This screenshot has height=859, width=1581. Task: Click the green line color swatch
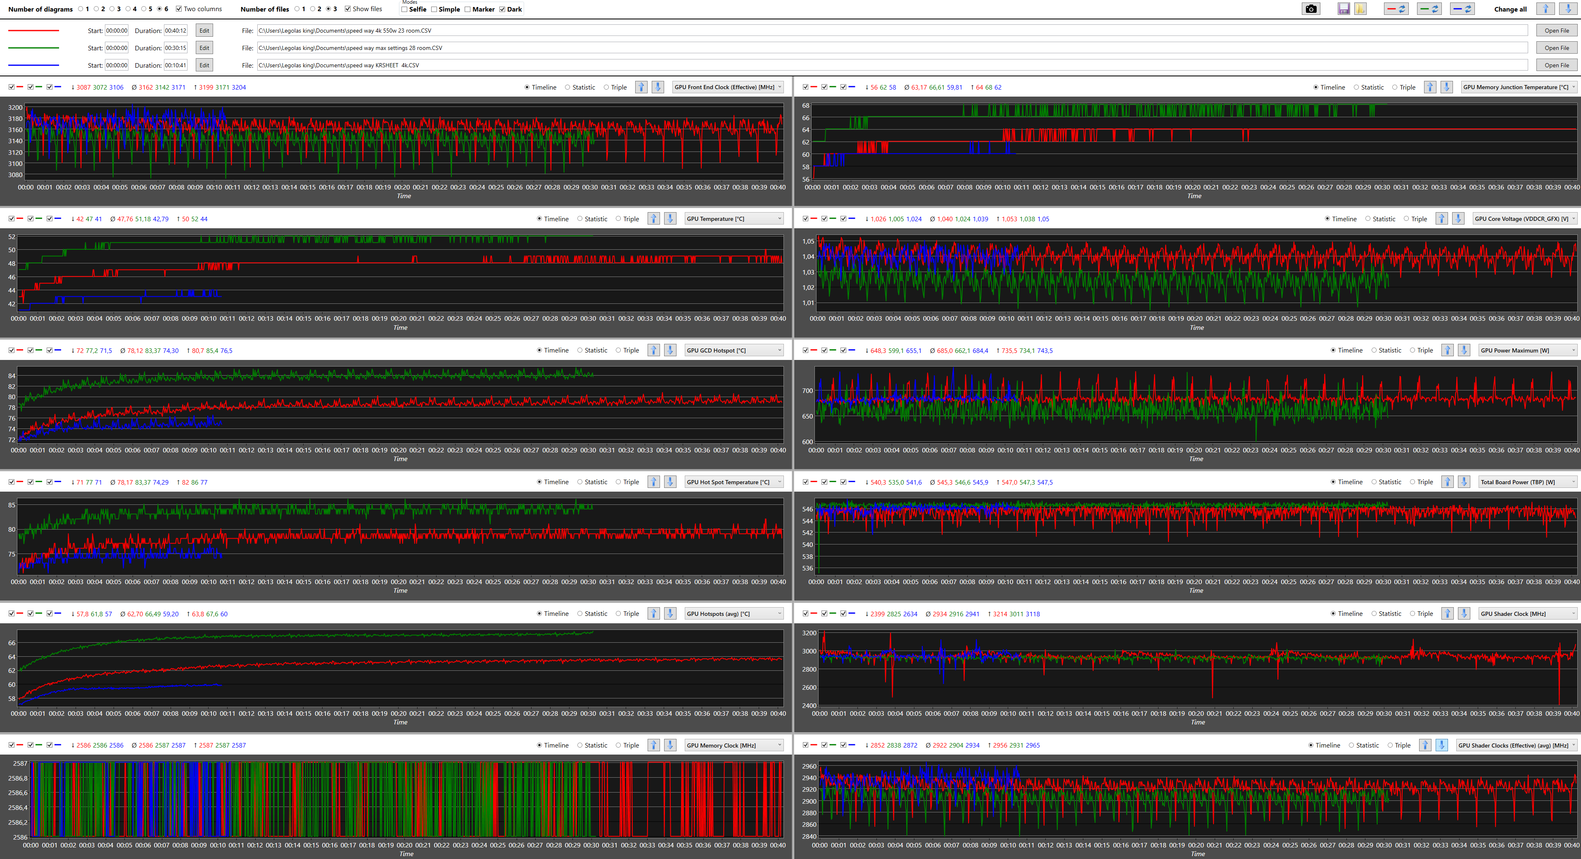(x=34, y=47)
